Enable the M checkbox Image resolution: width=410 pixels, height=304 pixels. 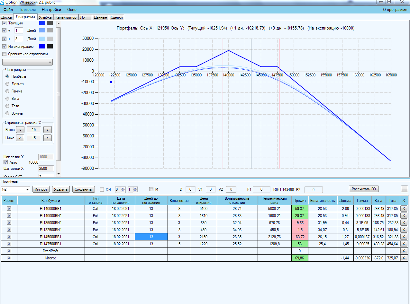(x=151, y=189)
